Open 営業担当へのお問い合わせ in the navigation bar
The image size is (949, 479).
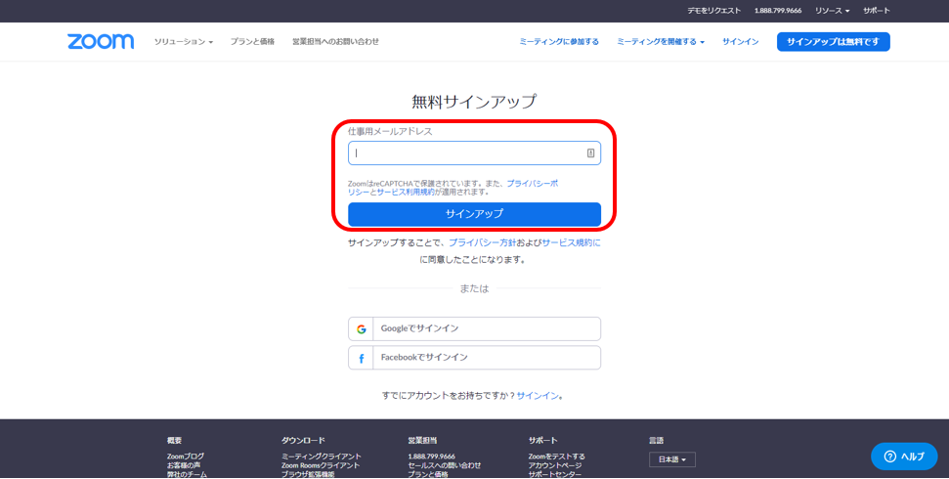[336, 42]
